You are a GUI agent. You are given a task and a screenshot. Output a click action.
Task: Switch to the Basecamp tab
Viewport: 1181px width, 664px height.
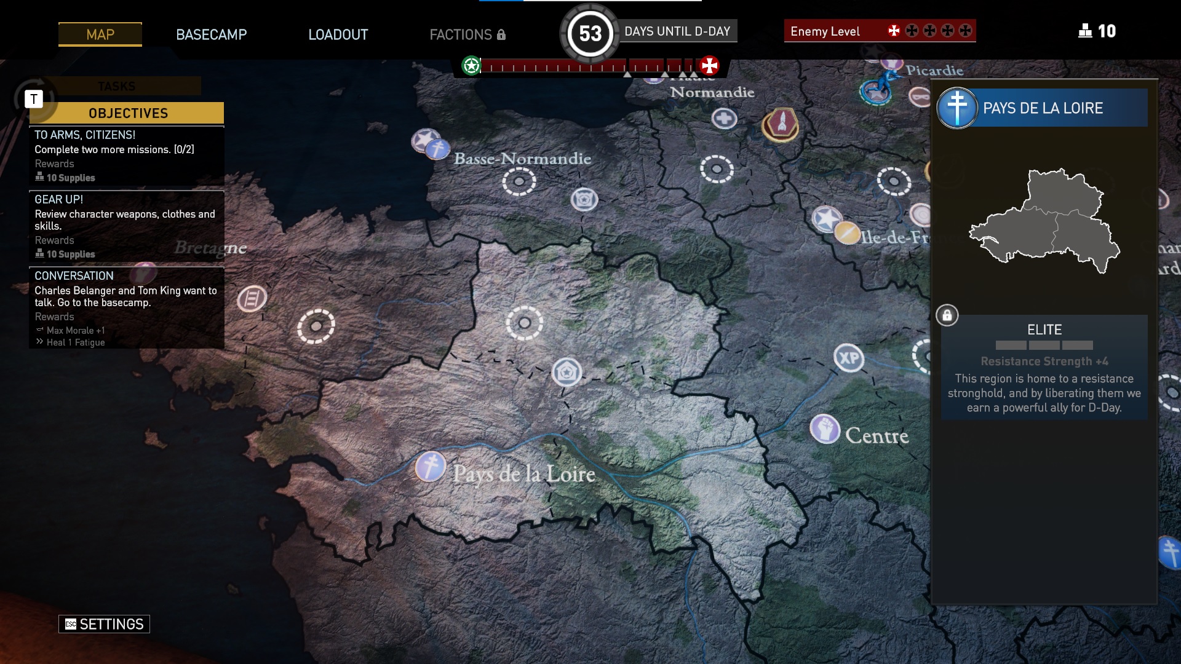tap(211, 34)
